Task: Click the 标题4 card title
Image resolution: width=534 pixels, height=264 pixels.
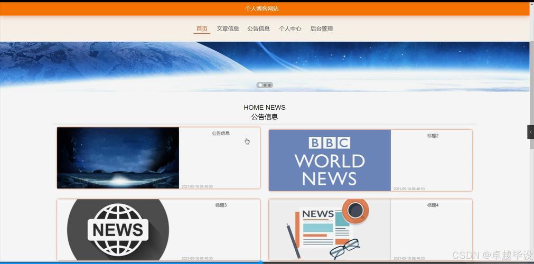Action: click(x=433, y=205)
